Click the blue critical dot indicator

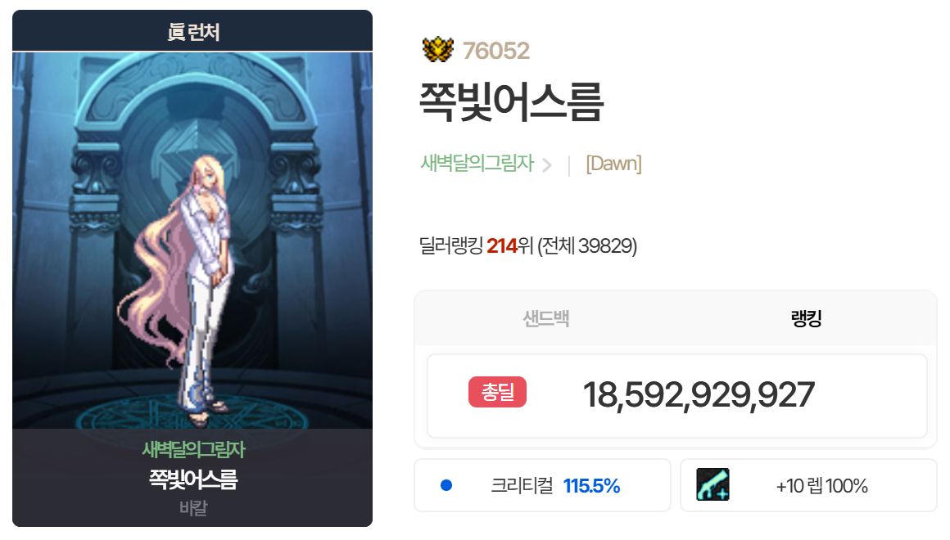pyautogui.click(x=446, y=485)
